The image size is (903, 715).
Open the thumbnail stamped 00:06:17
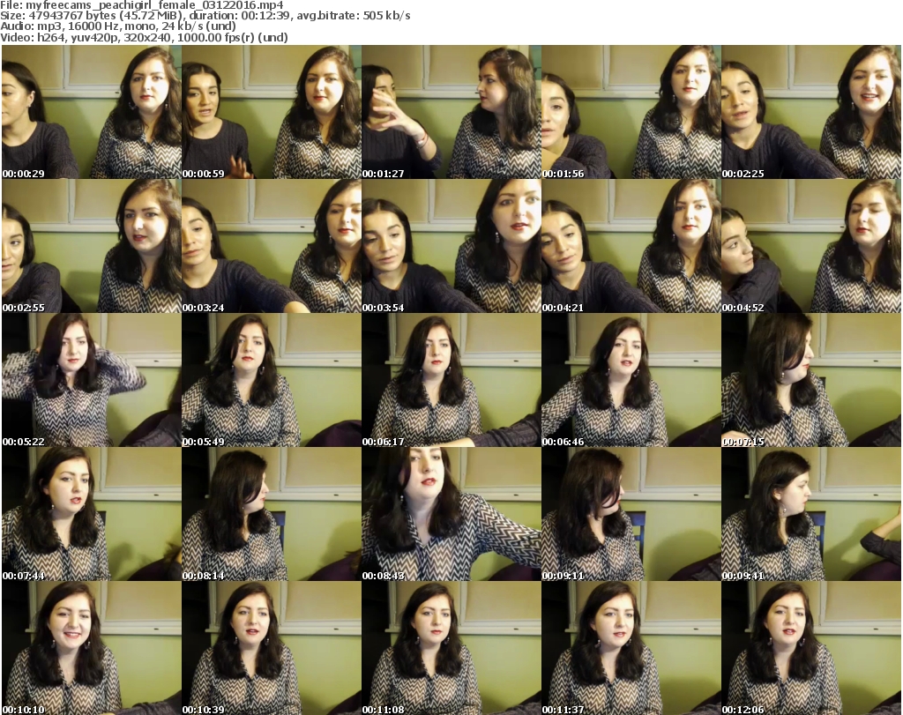point(451,380)
